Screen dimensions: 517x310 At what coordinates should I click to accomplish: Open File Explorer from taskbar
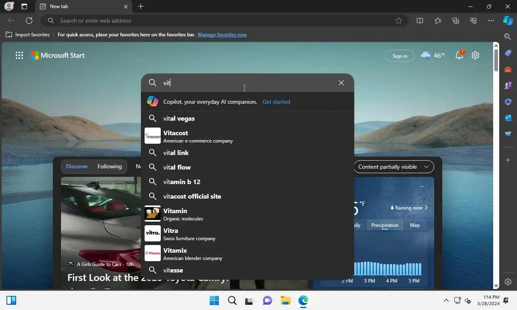pyautogui.click(x=286, y=300)
